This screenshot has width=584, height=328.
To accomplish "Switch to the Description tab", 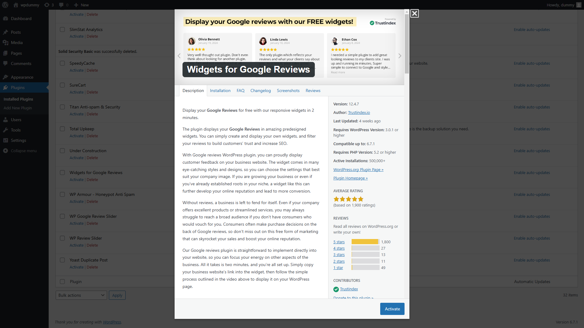I will pos(193,91).
